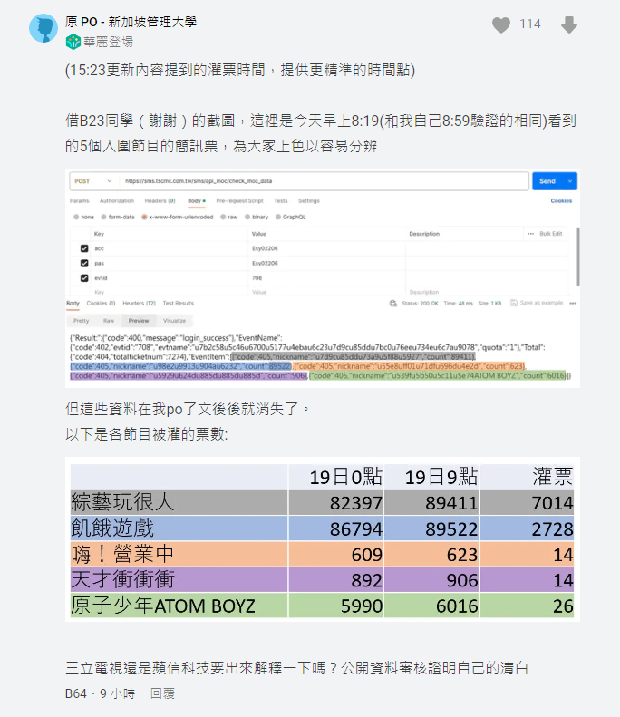The image size is (620, 717).
Task: Click the Size: 1 KB text
Action: coord(489,303)
